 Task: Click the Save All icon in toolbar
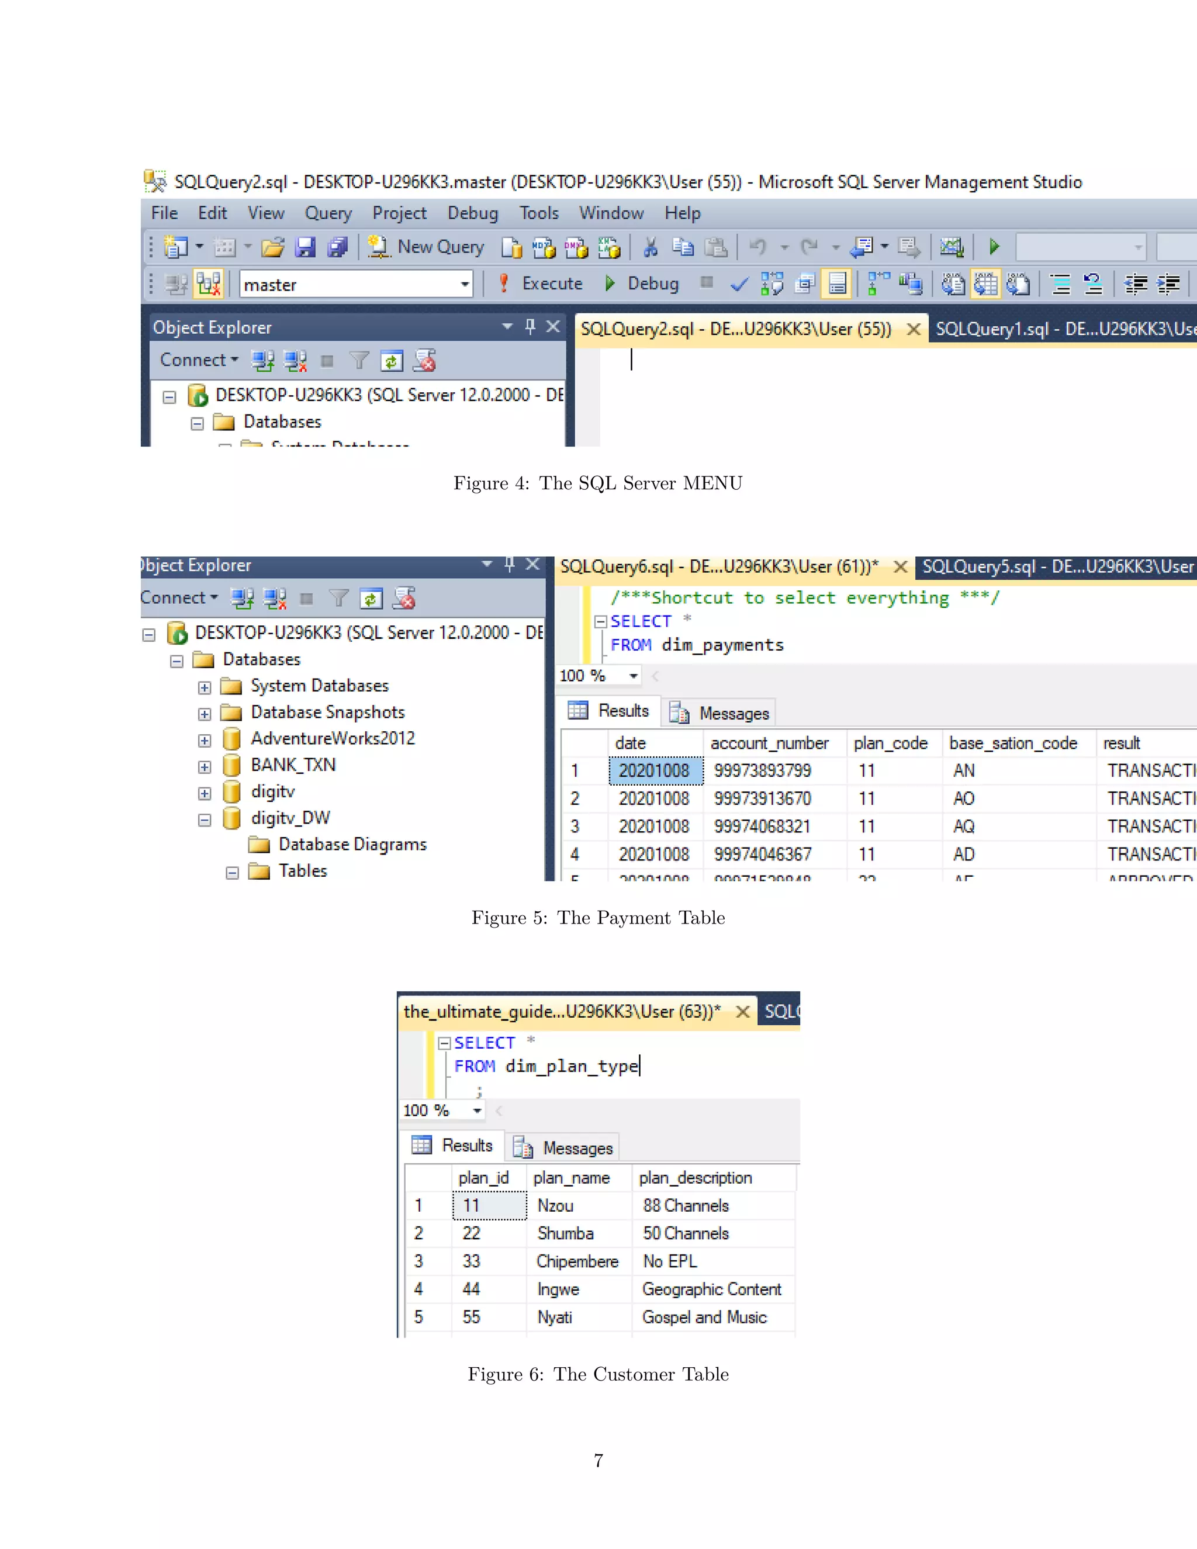point(338,247)
